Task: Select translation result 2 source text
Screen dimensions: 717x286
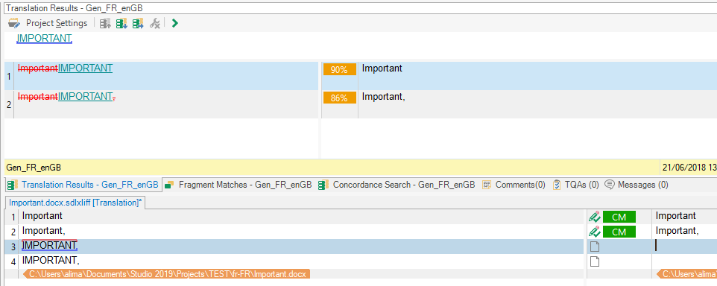Action: click(x=66, y=96)
